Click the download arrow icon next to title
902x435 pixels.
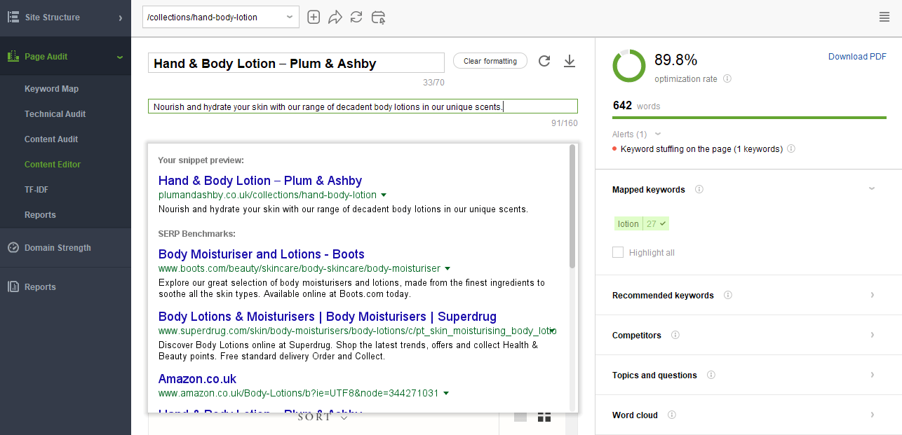570,62
